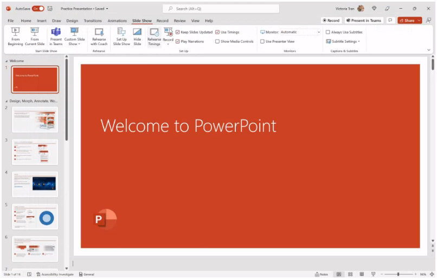The height and width of the screenshot is (279, 437).
Task: Click the PowerPoint app icon in title bar
Action: [x=8, y=9]
